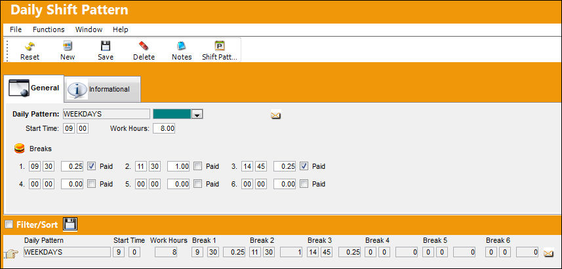Screen dimensions: 562x269
Task: Click break 3 hour field 14
Action: (x=247, y=166)
